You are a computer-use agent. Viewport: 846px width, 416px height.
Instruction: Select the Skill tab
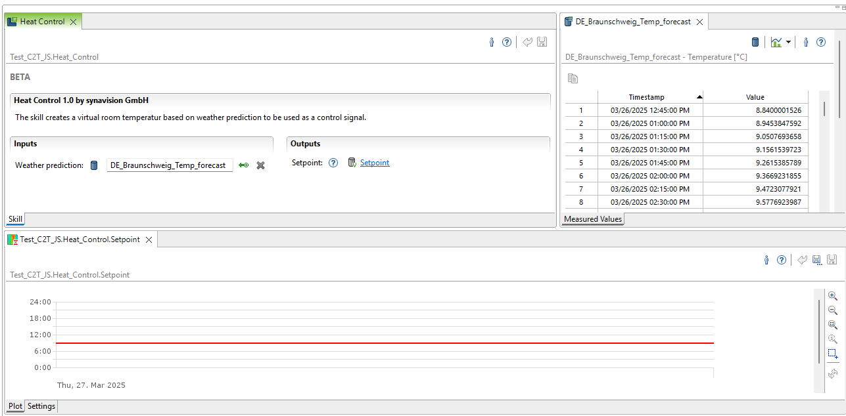click(15, 219)
